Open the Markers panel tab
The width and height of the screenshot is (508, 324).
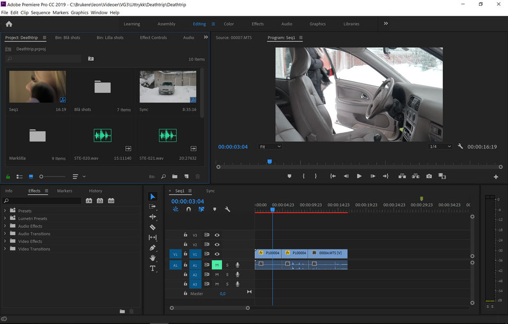(65, 191)
